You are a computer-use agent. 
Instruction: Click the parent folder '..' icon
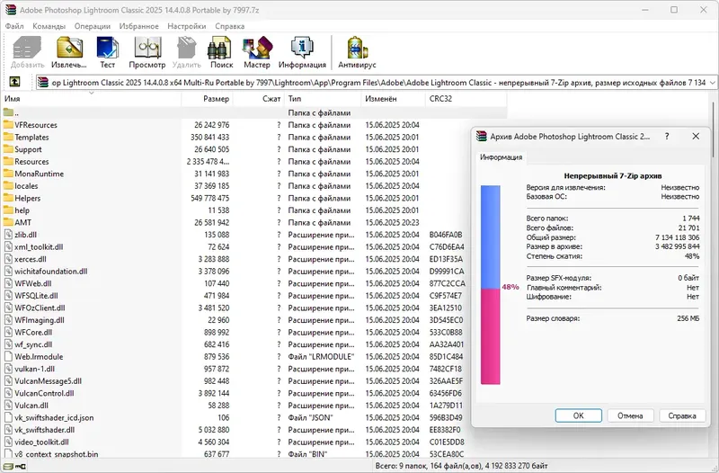coord(8,112)
